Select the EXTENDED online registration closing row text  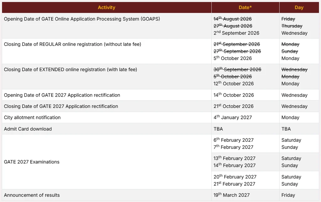[x=71, y=69]
